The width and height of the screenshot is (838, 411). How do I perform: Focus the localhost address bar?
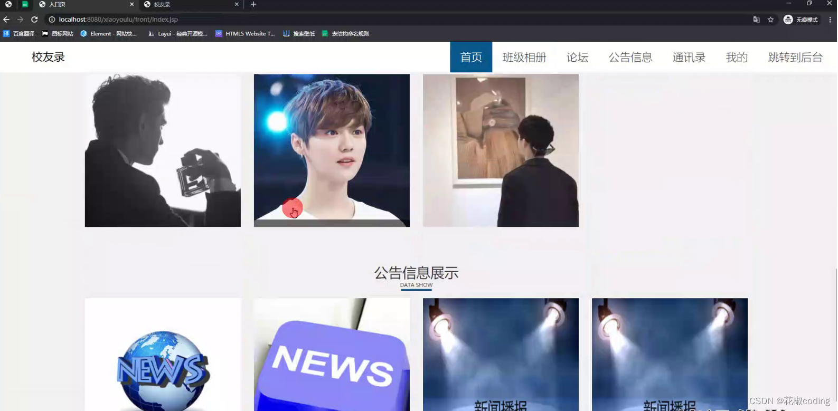point(396,20)
